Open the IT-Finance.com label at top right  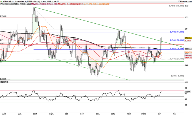tap(185, 1)
